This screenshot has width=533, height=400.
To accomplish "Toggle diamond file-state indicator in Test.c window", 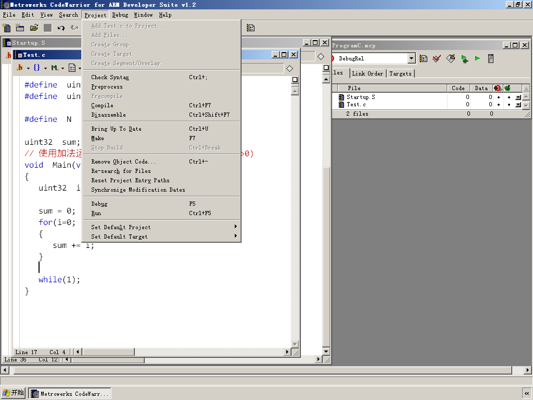I will 289,68.
